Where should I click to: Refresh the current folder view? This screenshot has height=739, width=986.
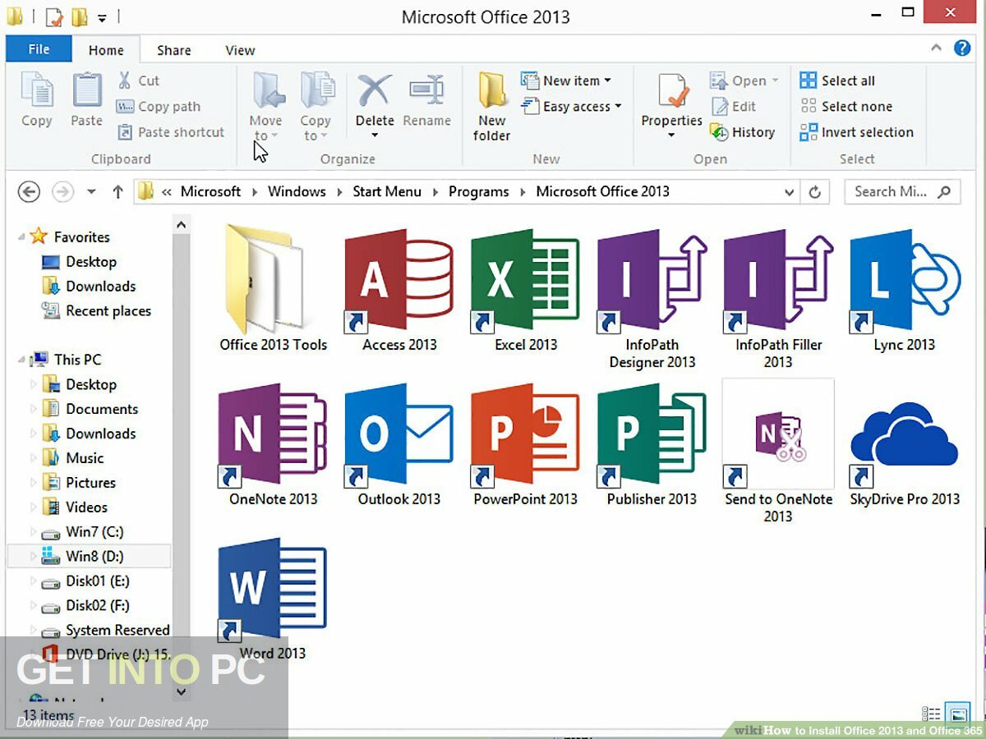[814, 192]
